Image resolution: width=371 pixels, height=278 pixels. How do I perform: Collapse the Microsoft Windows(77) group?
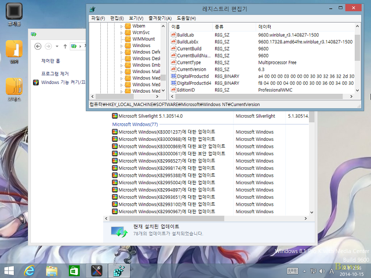[x=135, y=124]
